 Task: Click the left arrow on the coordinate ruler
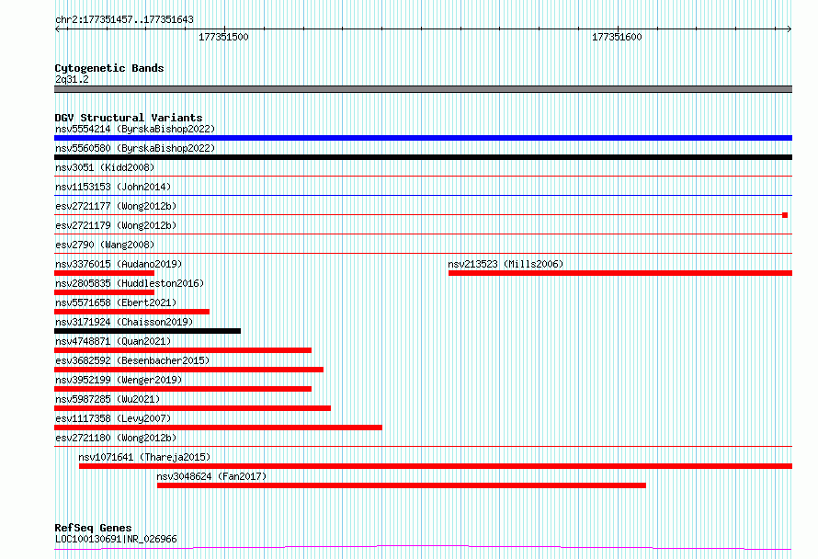point(57,29)
